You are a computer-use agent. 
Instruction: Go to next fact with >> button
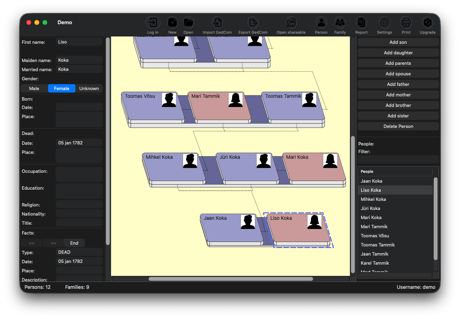[53, 243]
